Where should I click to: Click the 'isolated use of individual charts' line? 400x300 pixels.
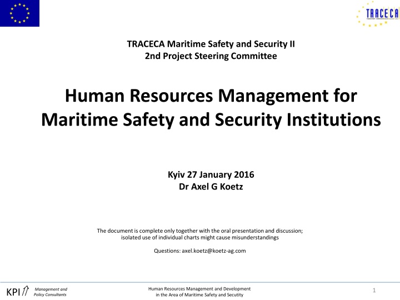pyautogui.click(x=199, y=237)
